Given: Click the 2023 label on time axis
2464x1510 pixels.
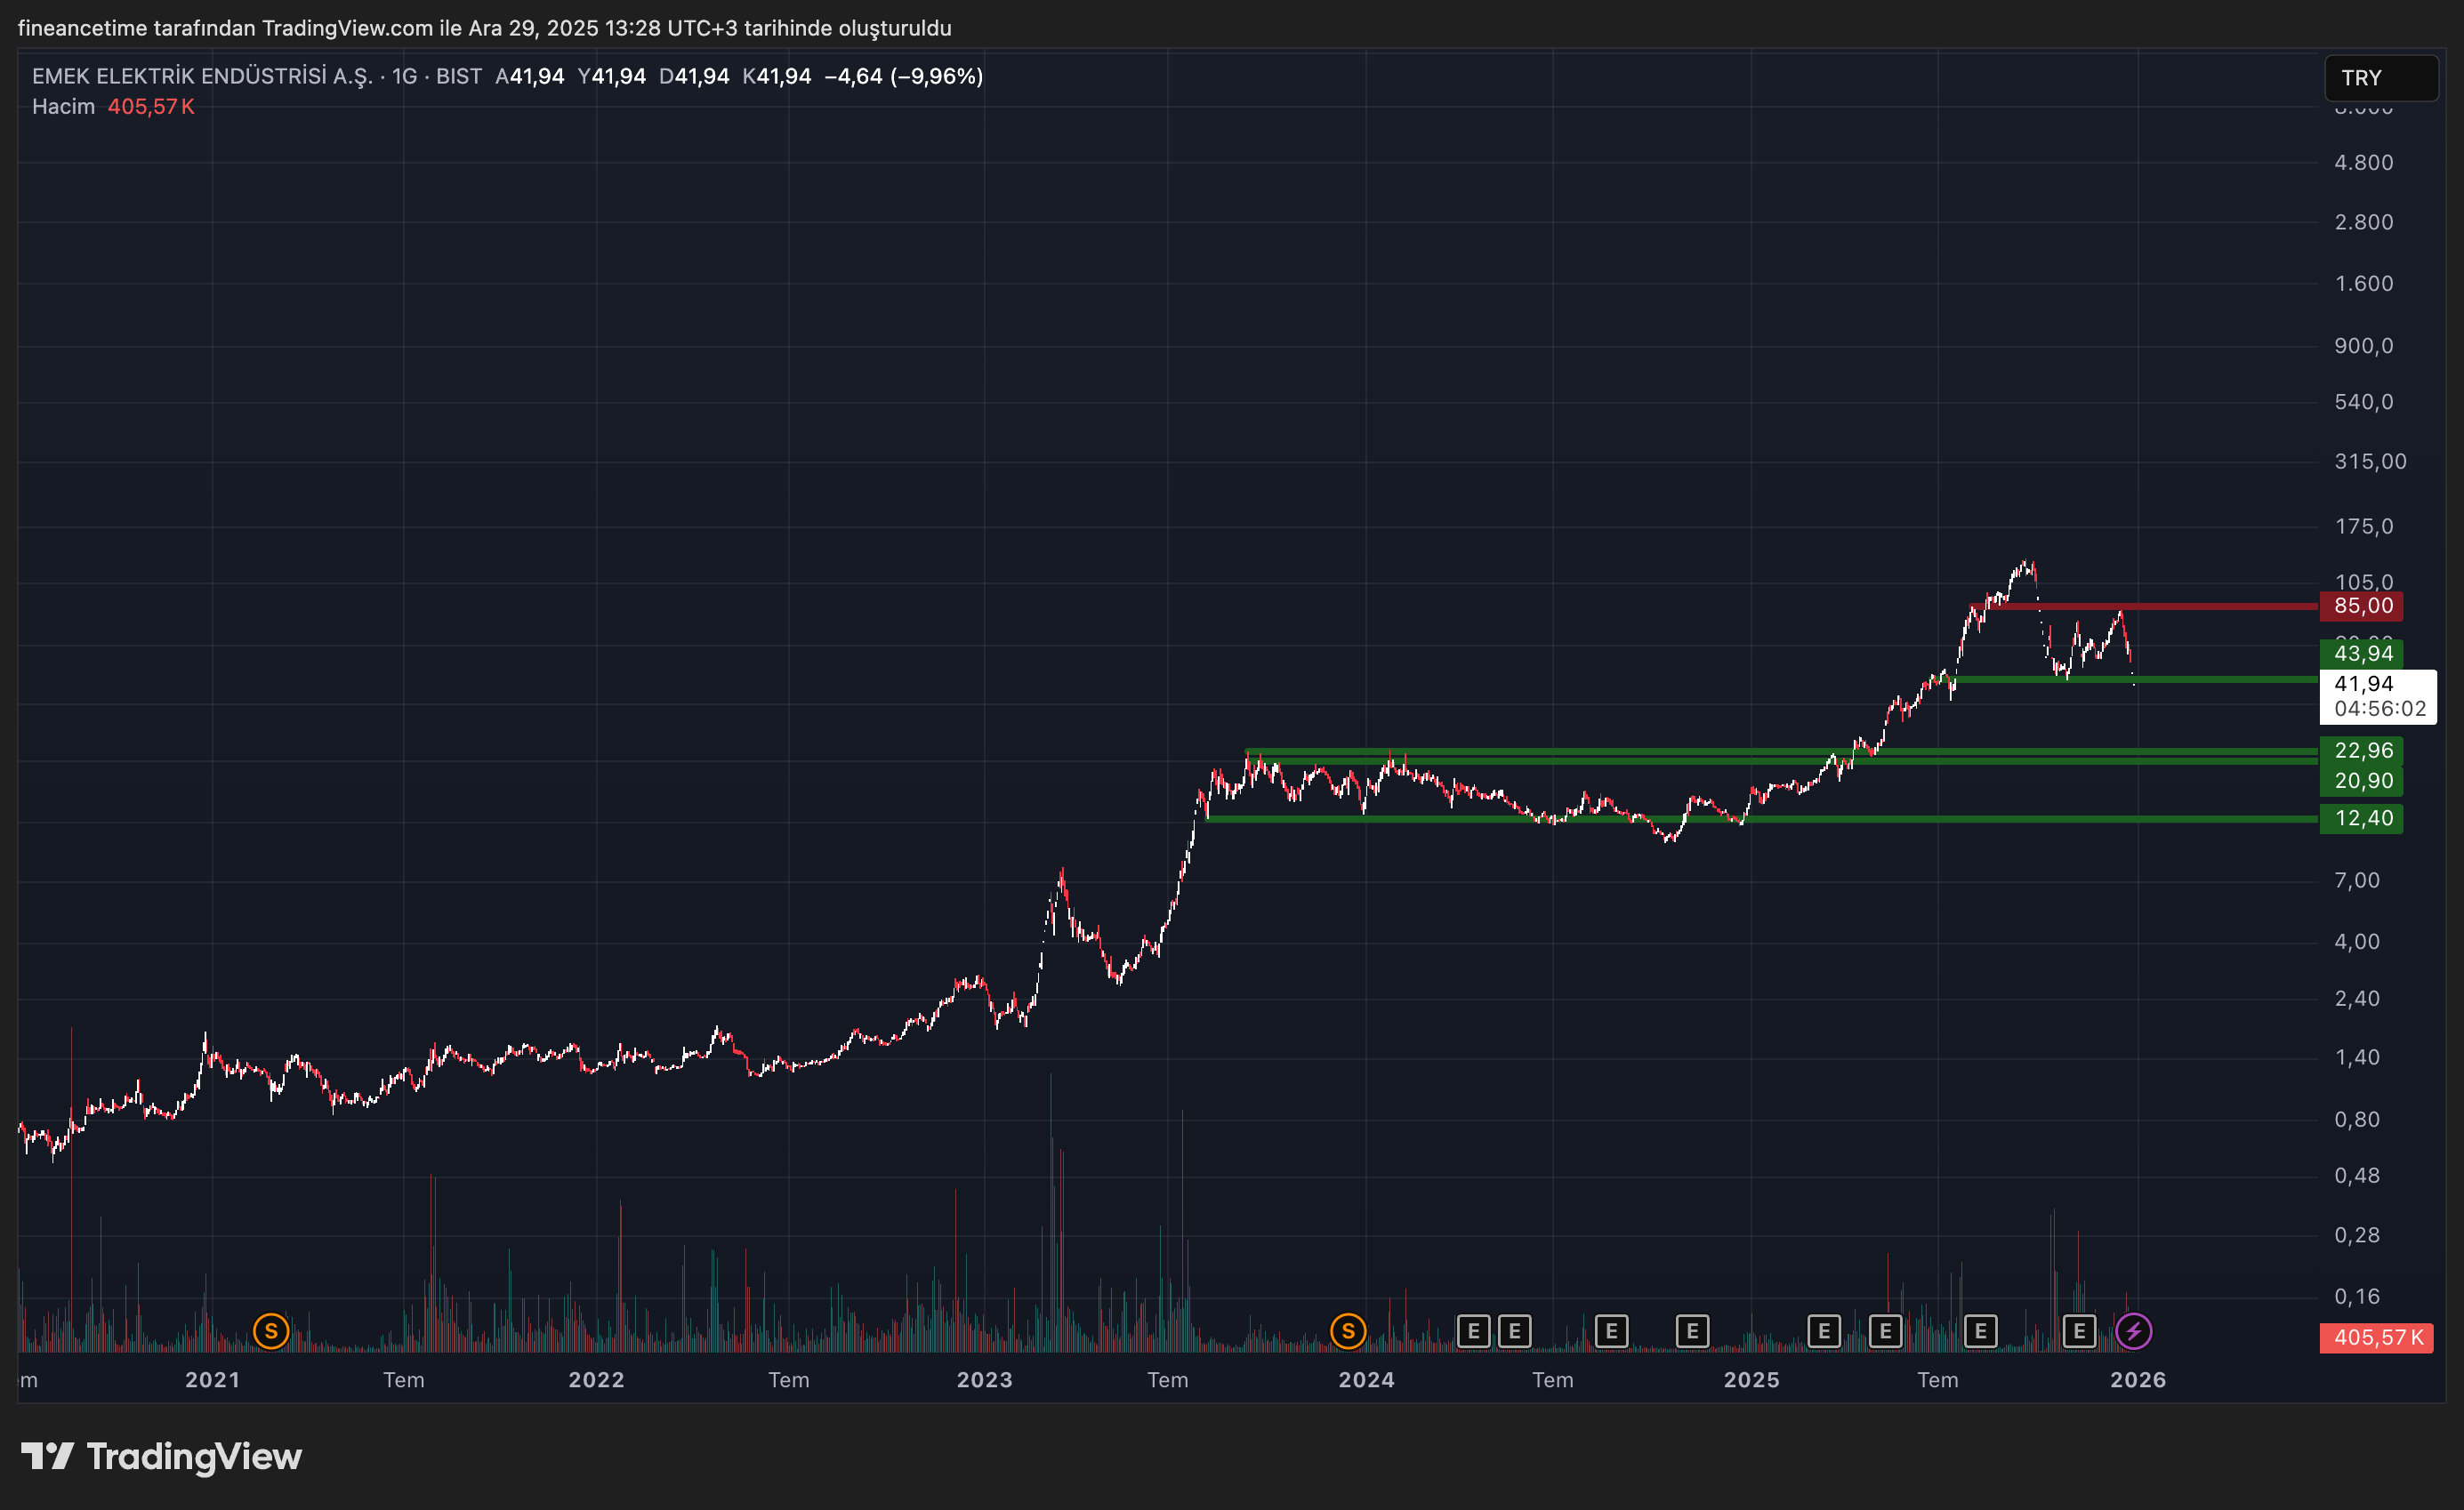Looking at the screenshot, I should point(984,1380).
